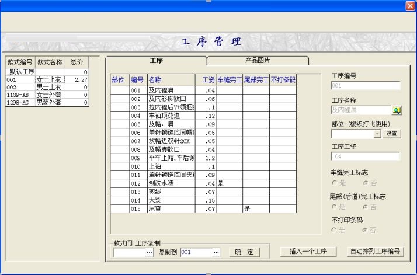Select process row 及帽脚散口

point(203,149)
